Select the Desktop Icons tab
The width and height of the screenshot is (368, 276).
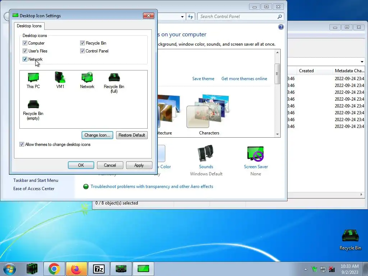pos(29,26)
